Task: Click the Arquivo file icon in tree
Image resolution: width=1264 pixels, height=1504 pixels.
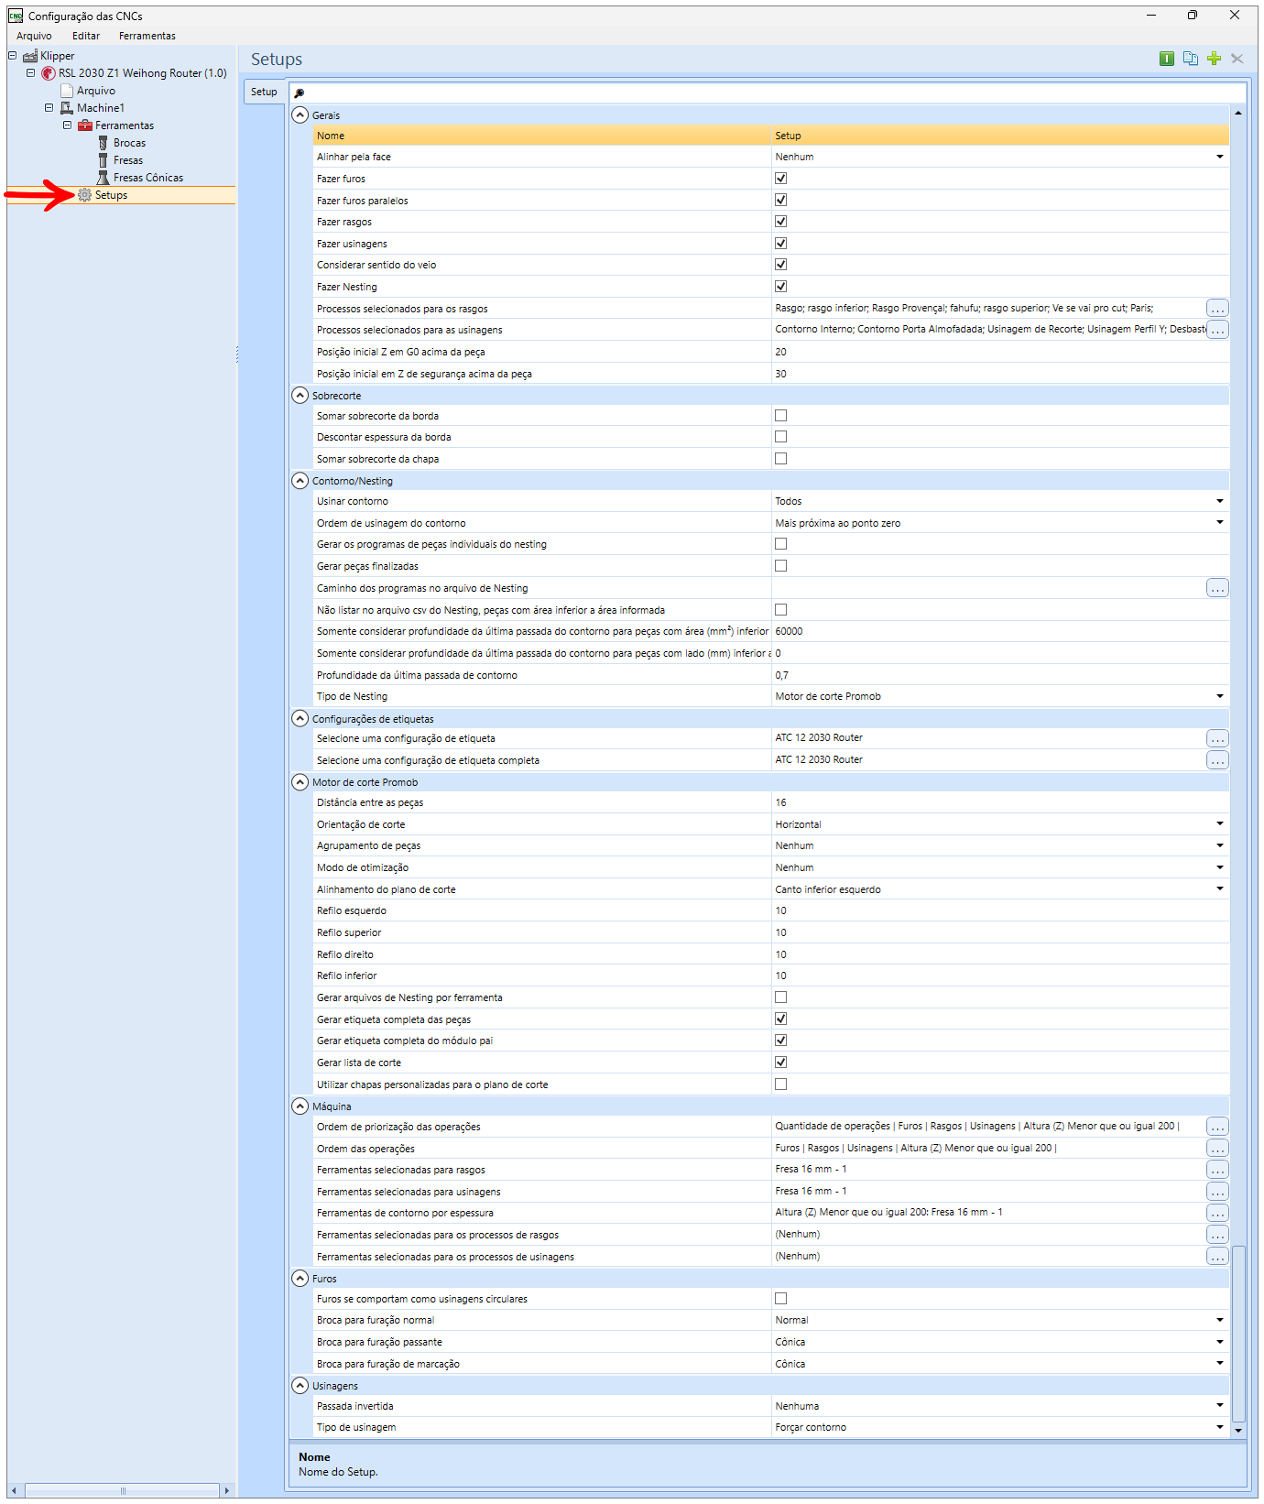Action: [x=66, y=91]
